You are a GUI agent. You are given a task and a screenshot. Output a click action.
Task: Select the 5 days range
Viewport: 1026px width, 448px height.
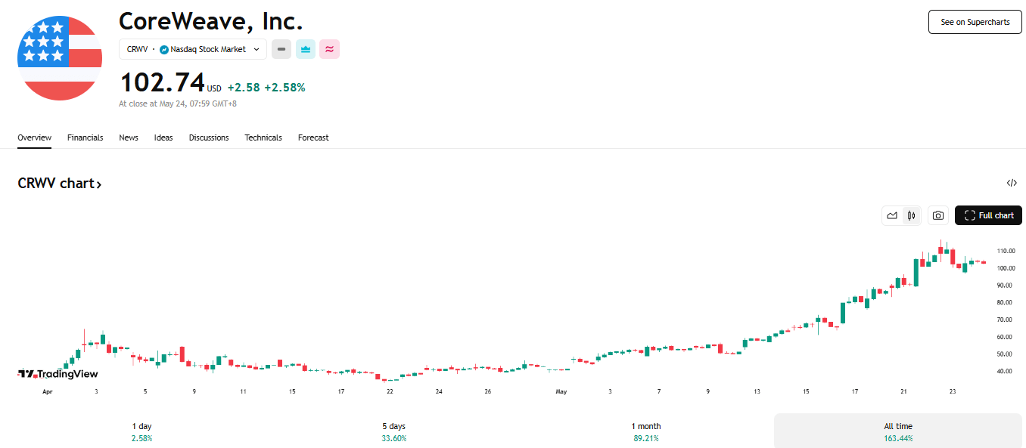pos(394,431)
